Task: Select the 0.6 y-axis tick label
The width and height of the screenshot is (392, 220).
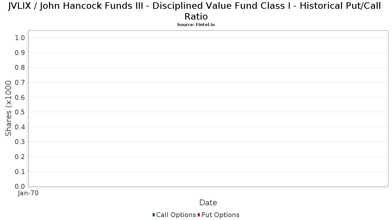Action: pos(20,97)
